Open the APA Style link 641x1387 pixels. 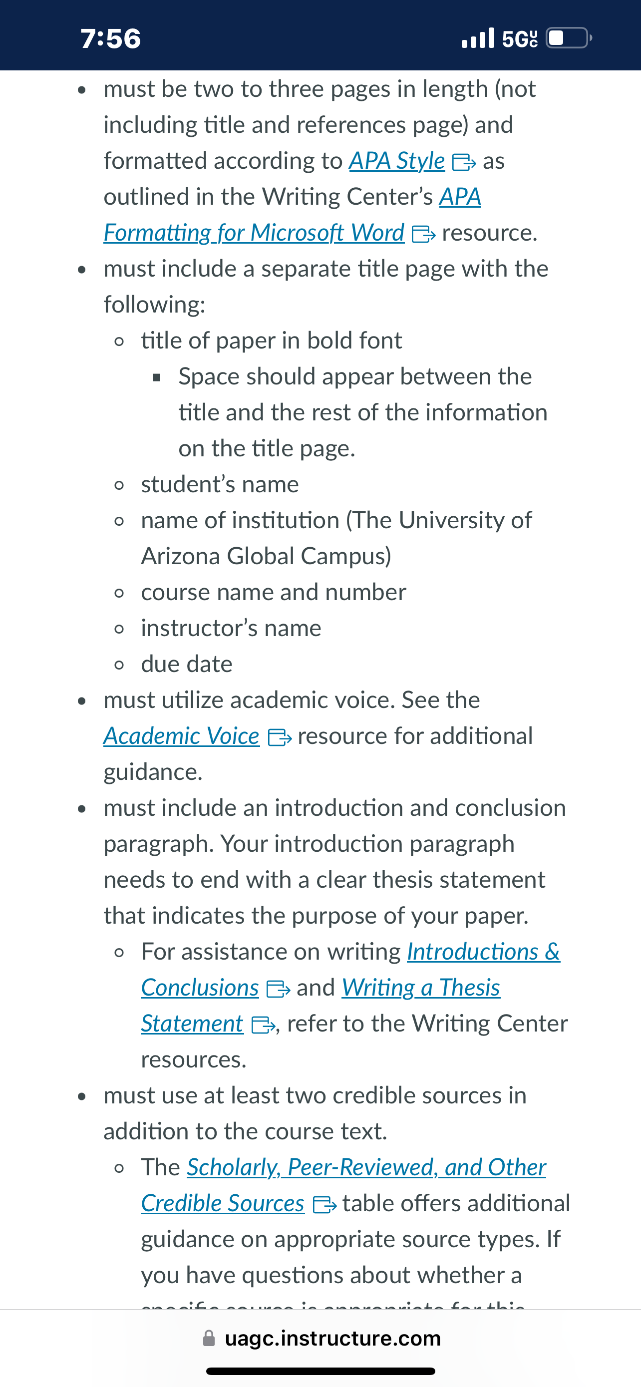397,161
